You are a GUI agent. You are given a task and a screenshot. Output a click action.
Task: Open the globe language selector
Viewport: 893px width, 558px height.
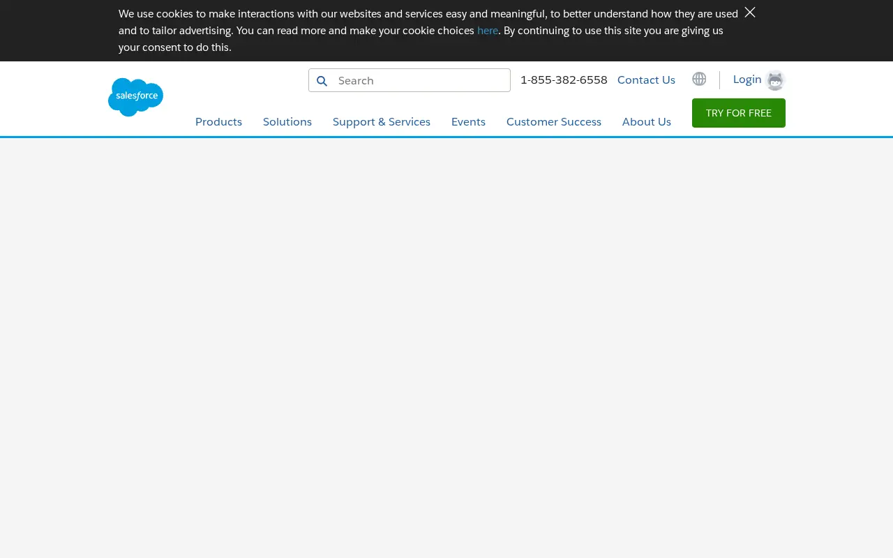(x=699, y=79)
